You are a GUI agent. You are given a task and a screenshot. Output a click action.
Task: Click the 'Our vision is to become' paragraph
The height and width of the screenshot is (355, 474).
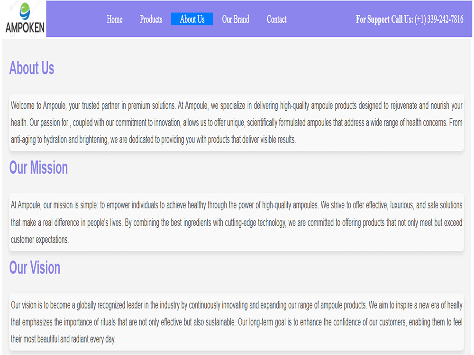(237, 322)
